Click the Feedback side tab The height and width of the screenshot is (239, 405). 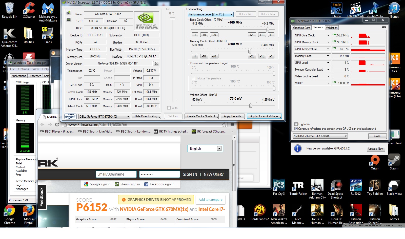click(x=42, y=197)
